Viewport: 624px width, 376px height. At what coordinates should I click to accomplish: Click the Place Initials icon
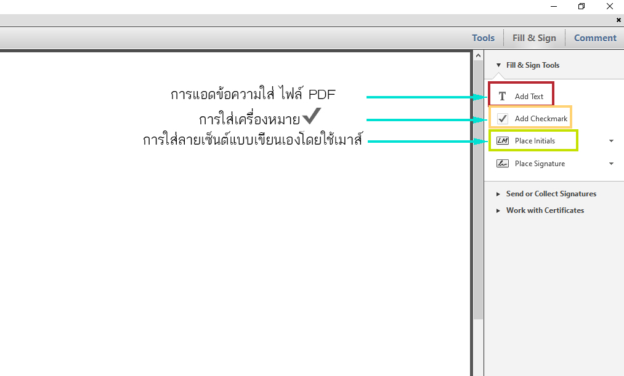[503, 141]
